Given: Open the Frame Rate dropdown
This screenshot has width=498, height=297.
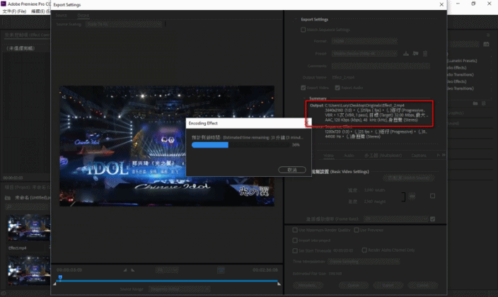Looking at the screenshot, I should pyautogui.click(x=395, y=219).
